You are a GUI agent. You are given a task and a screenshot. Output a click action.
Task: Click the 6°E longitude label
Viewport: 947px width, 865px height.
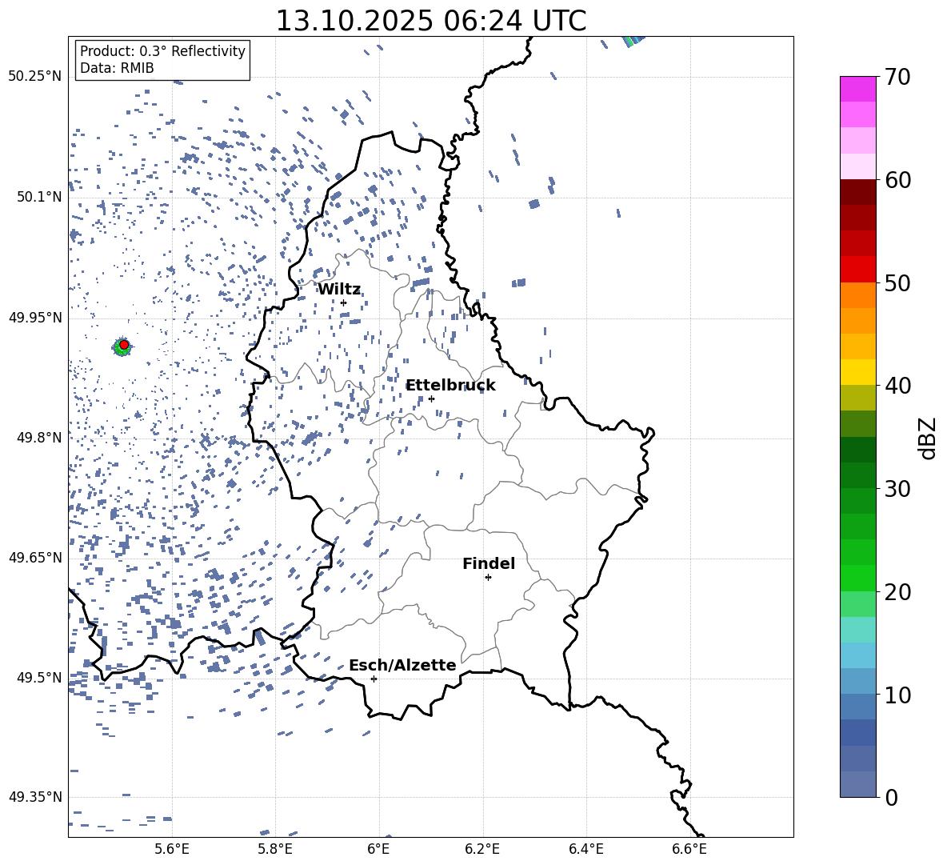coord(378,849)
